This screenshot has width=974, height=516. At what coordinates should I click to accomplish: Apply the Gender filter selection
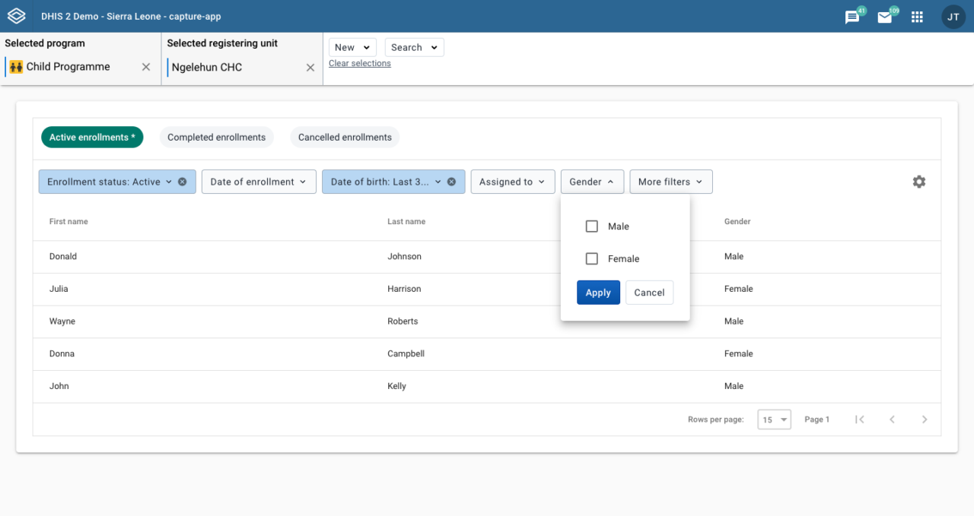click(x=598, y=292)
